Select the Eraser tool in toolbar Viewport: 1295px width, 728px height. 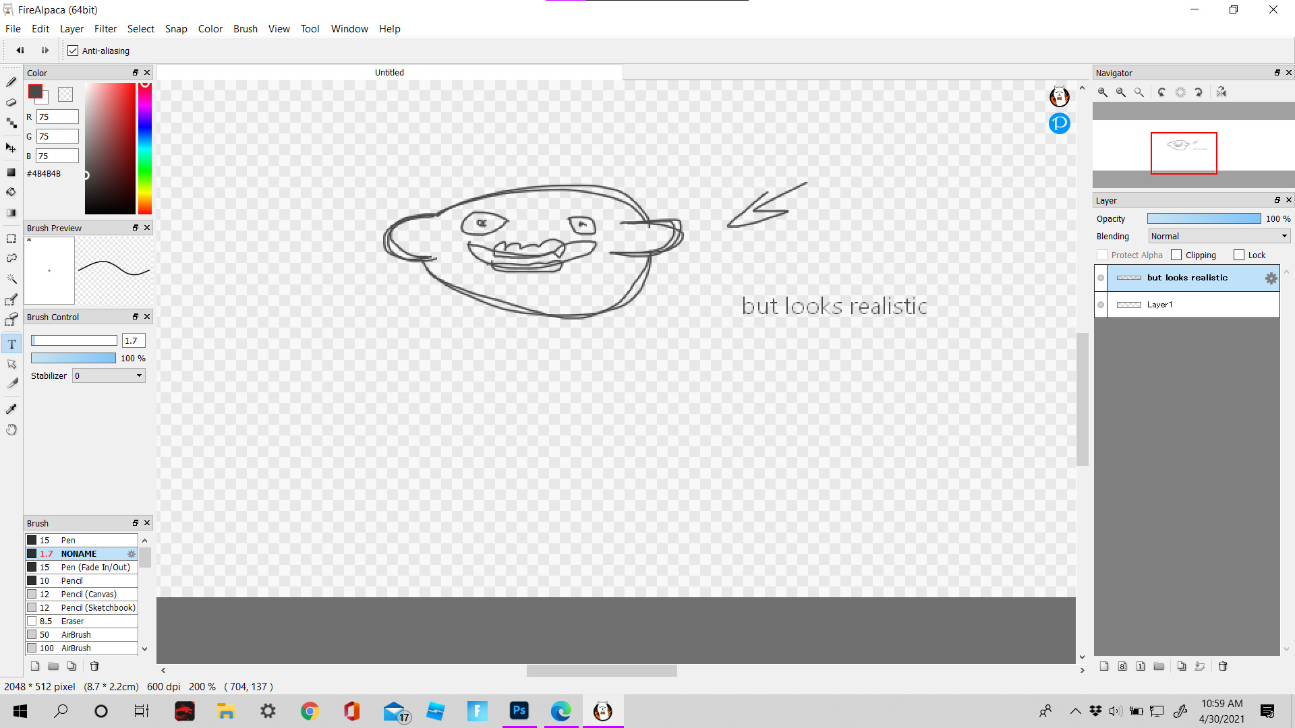tap(11, 102)
